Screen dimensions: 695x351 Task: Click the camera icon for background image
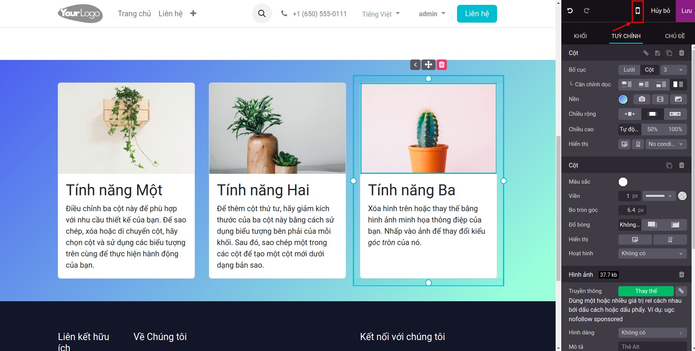642,99
